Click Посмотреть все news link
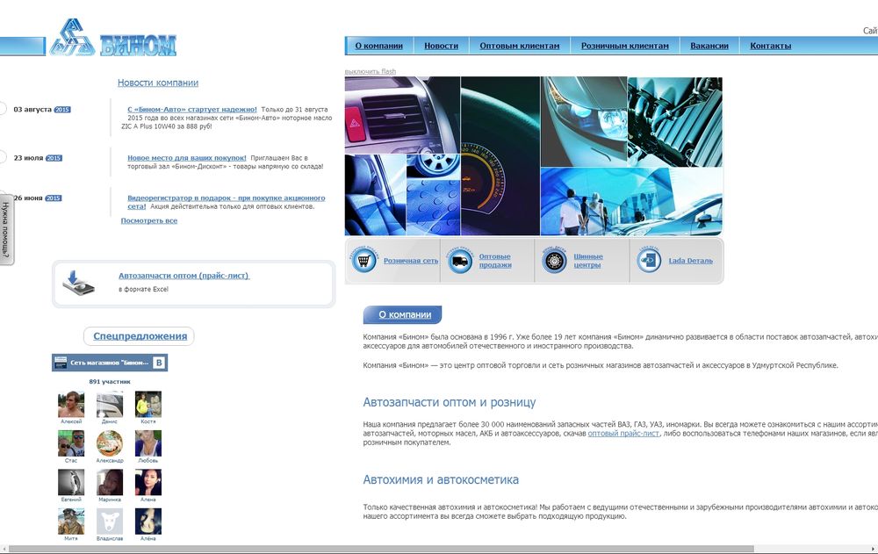This screenshot has width=878, height=554. pyautogui.click(x=149, y=220)
